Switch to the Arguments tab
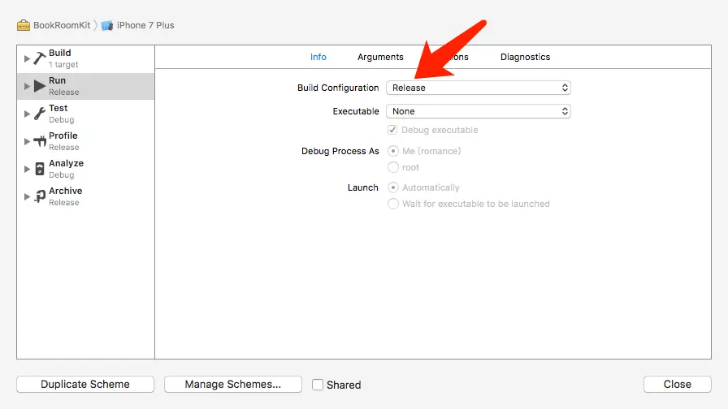The height and width of the screenshot is (409, 728). 380,57
